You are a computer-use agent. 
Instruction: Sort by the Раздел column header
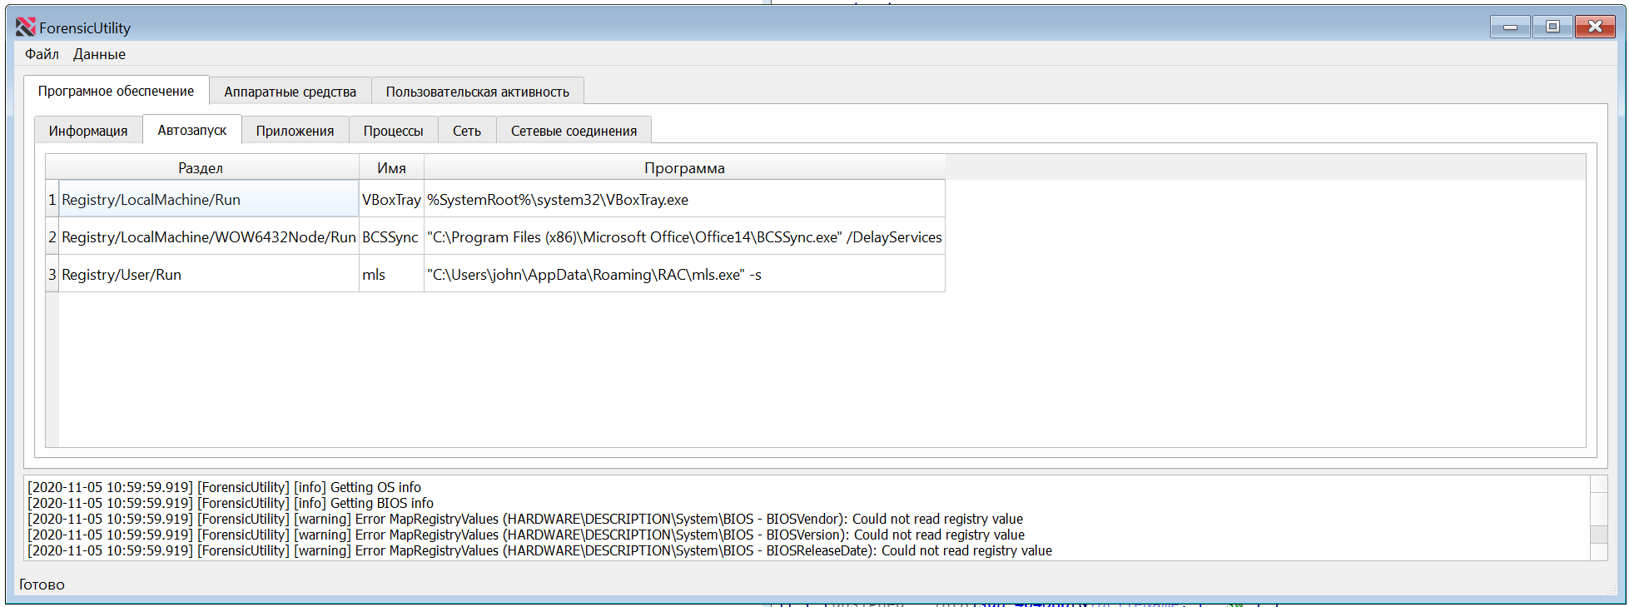(x=201, y=167)
